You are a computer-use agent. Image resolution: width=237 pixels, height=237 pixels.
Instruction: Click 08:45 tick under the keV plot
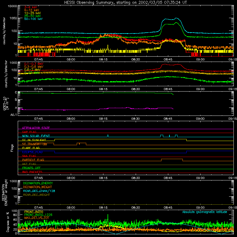[x=168, y=60]
